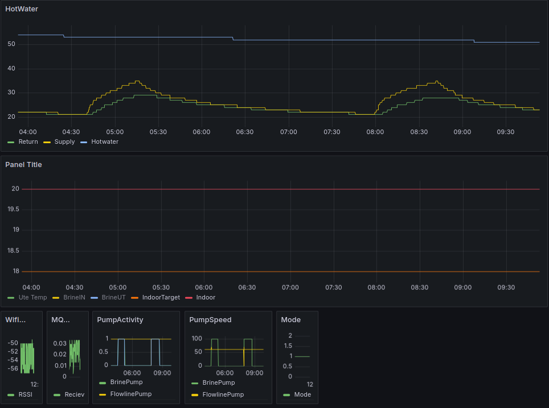Click the 1.5 axis label in Mode panel
549x408 pixels.
tap(288, 346)
